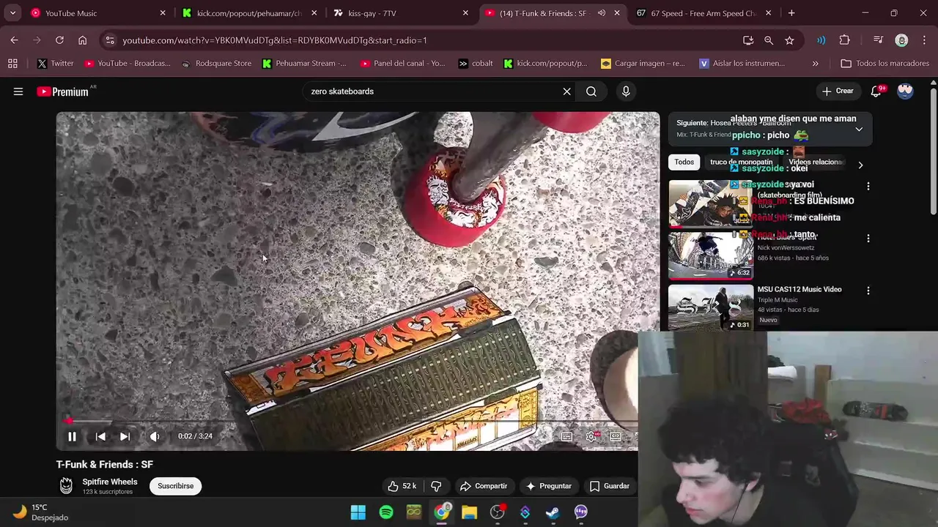Open Twitter bookmark

click(56, 64)
